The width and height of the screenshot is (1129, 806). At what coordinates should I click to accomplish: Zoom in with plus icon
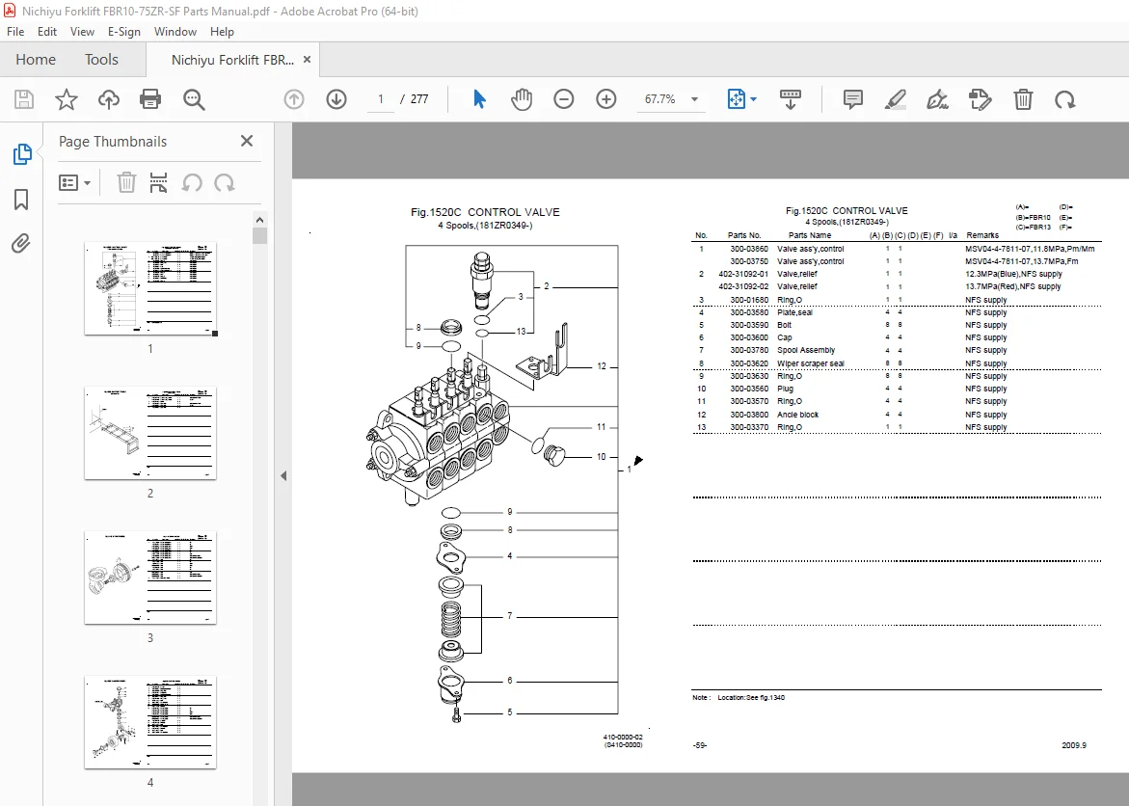point(606,99)
